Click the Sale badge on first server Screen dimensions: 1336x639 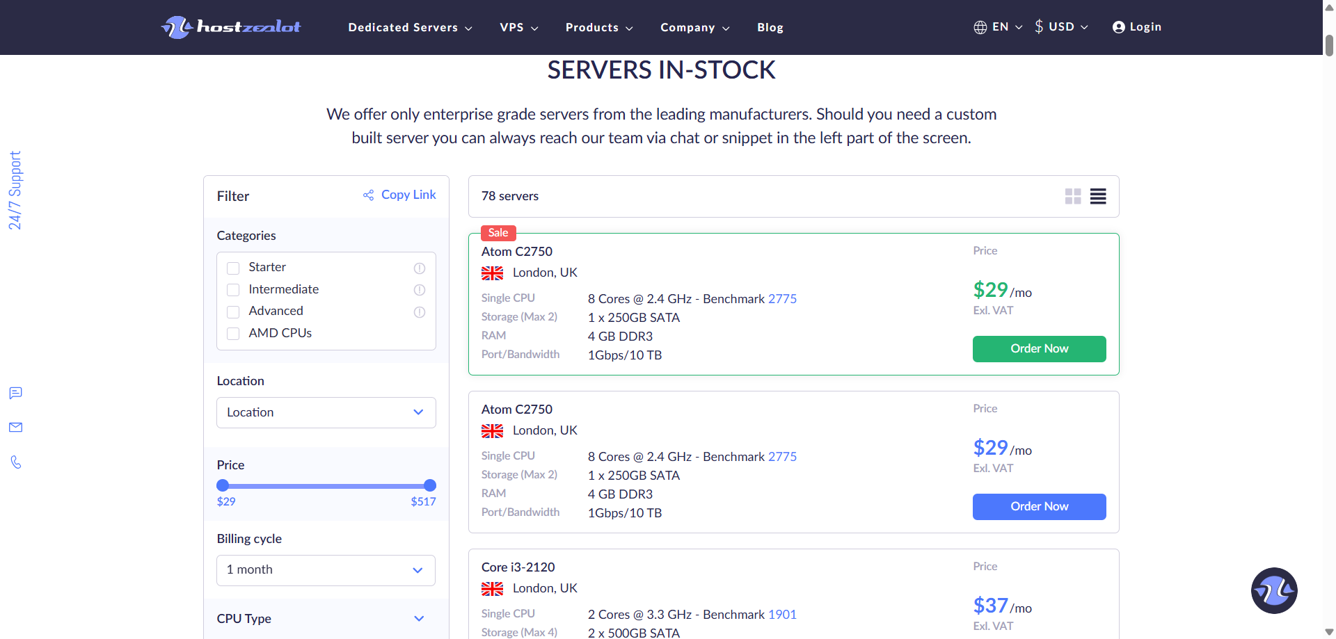tap(498, 233)
